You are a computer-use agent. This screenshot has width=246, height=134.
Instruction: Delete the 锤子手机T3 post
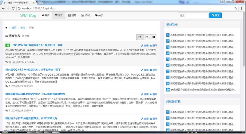[x=153, y=119]
